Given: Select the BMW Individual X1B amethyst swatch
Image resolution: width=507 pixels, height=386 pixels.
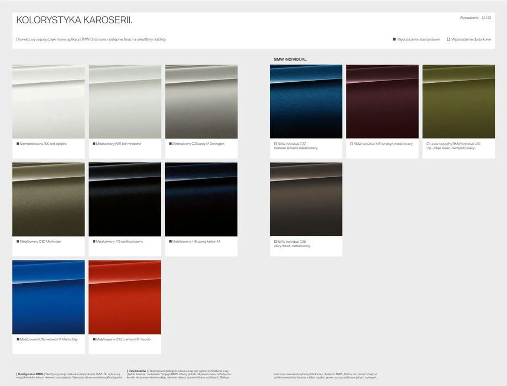Looking at the screenshot, I should 382,101.
